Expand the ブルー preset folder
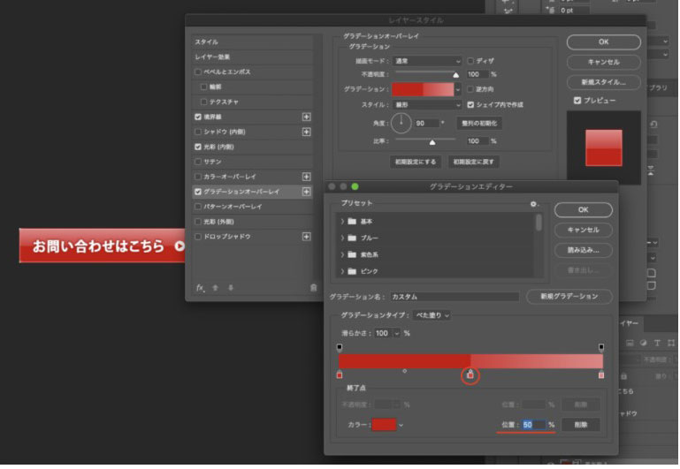 (343, 238)
